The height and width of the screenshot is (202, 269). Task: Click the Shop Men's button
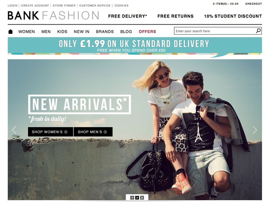[93, 132]
